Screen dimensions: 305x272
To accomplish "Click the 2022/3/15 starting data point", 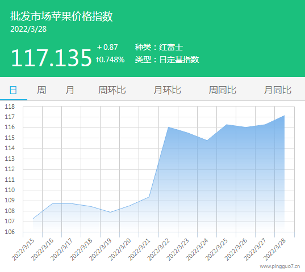I will [x=33, y=219].
